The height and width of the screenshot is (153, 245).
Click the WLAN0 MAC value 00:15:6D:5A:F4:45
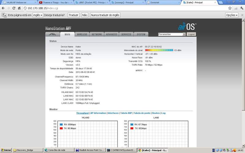pyautogui.click(x=84, y=92)
